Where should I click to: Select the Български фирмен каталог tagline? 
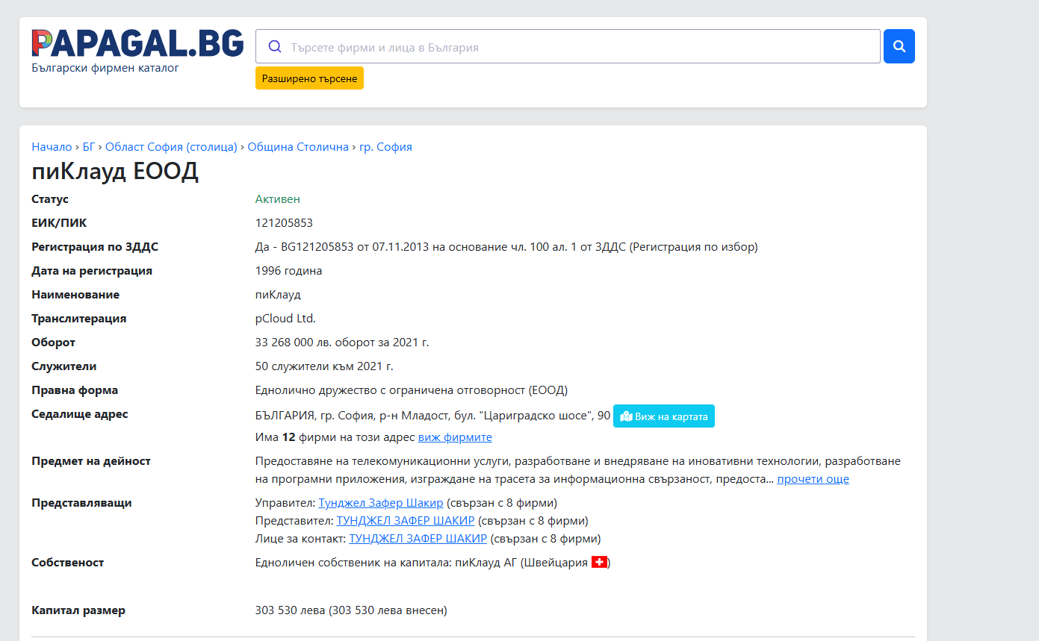click(x=105, y=68)
